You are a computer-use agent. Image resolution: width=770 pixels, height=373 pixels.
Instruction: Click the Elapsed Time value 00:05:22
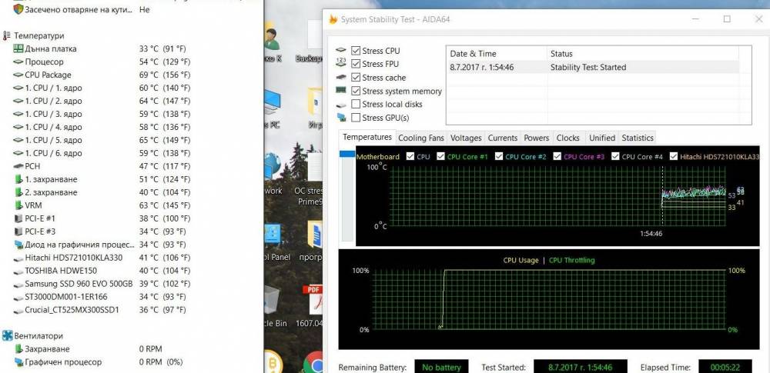725,367
